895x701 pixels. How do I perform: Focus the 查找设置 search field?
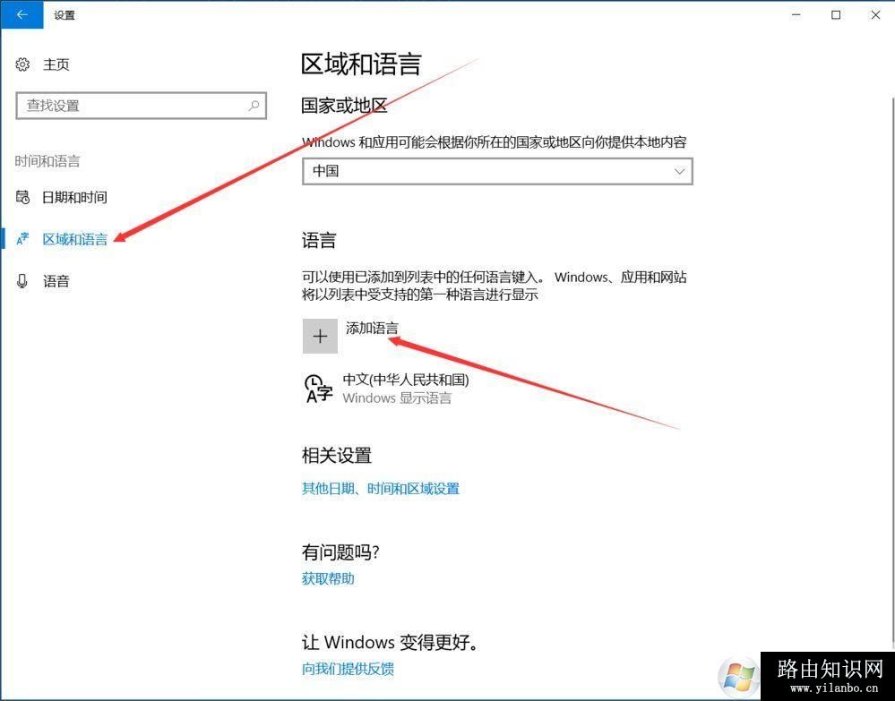[x=141, y=106]
